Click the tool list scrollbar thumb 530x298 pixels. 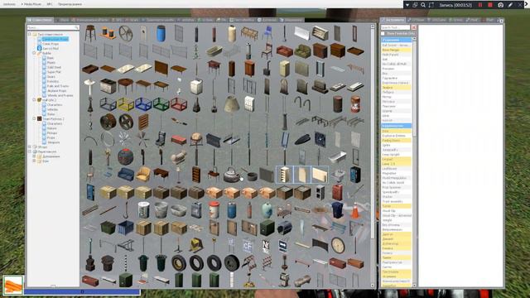tap(414, 89)
